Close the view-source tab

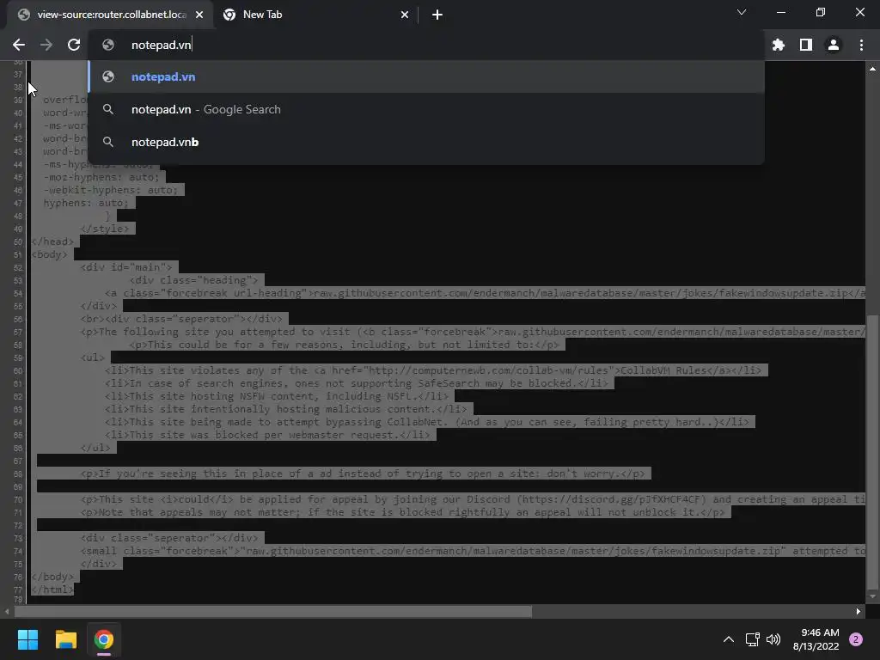tap(199, 15)
